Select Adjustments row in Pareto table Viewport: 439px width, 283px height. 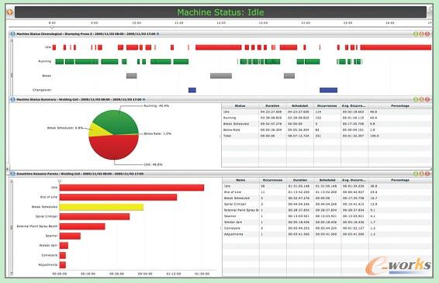point(327,234)
